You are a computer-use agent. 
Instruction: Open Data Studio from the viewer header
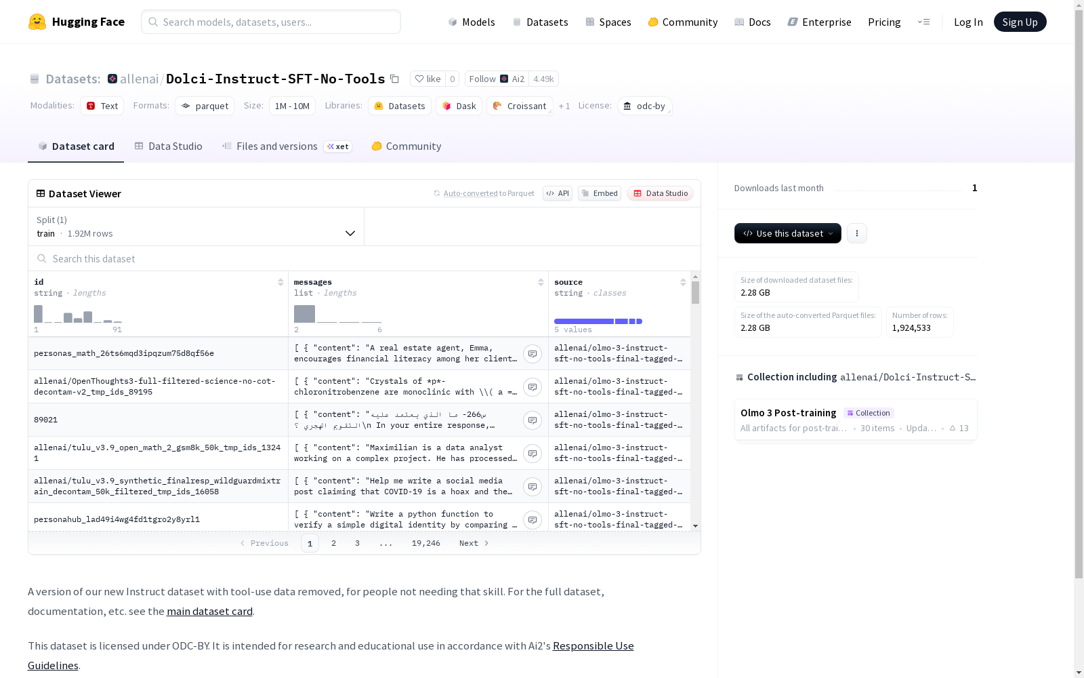pos(661,193)
